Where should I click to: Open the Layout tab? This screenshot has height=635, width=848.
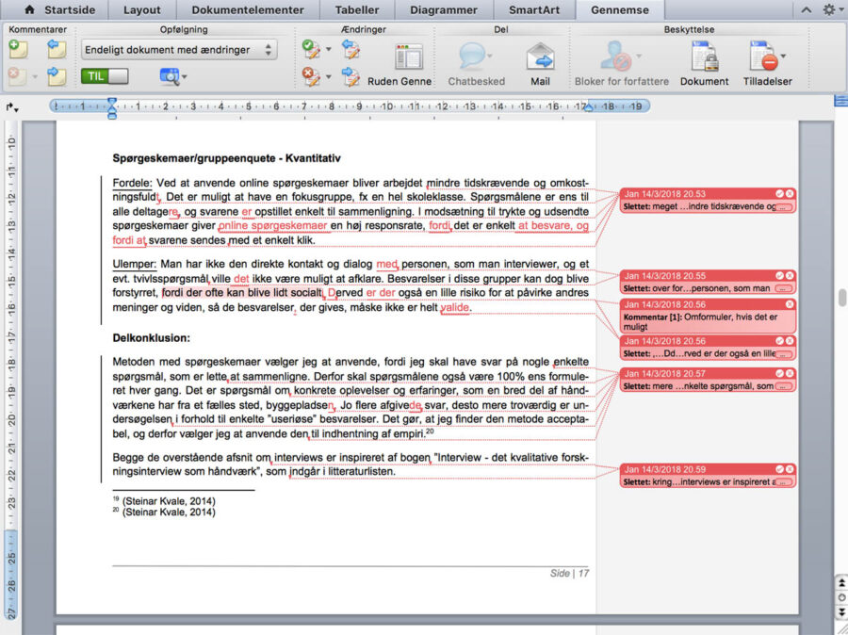(x=141, y=9)
